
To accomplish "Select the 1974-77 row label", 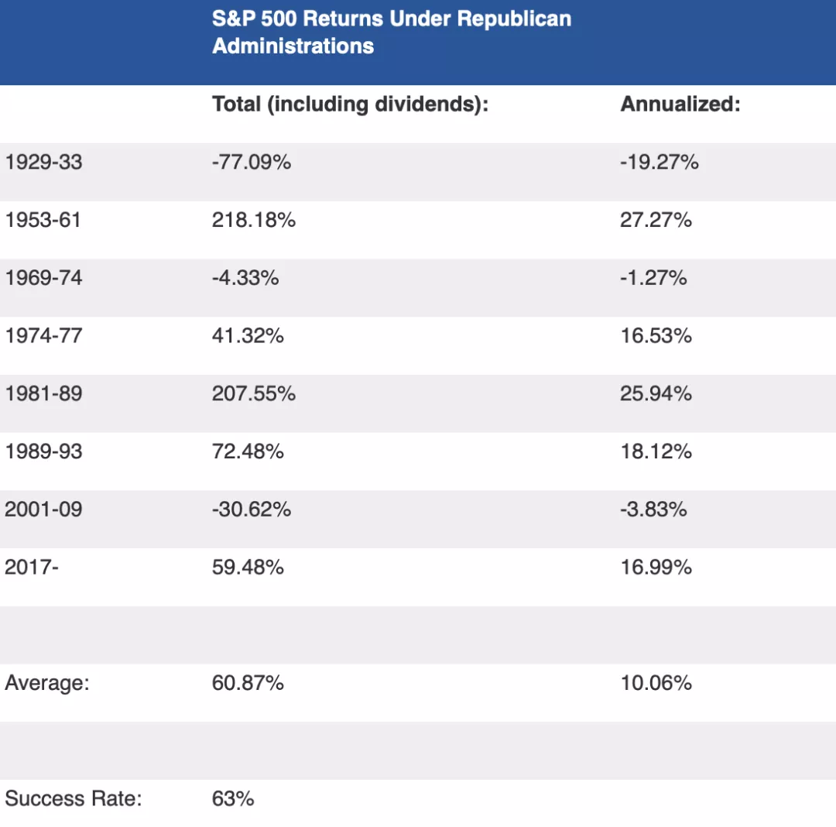I will click(x=43, y=336).
